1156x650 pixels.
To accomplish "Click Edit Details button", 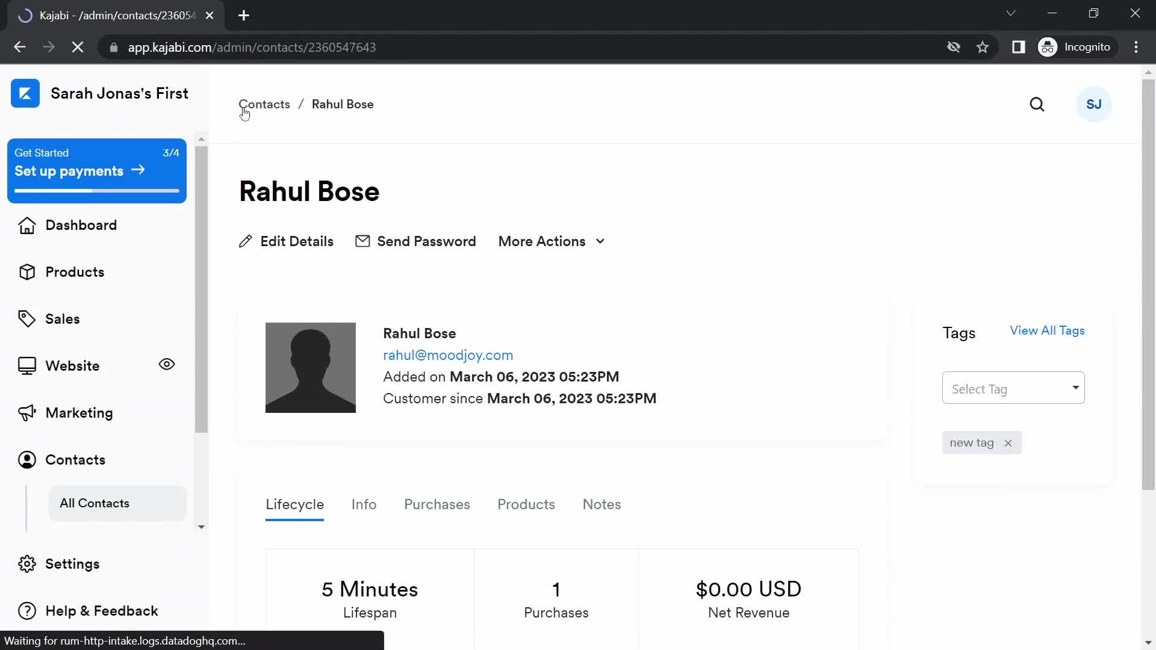I will tap(287, 241).
